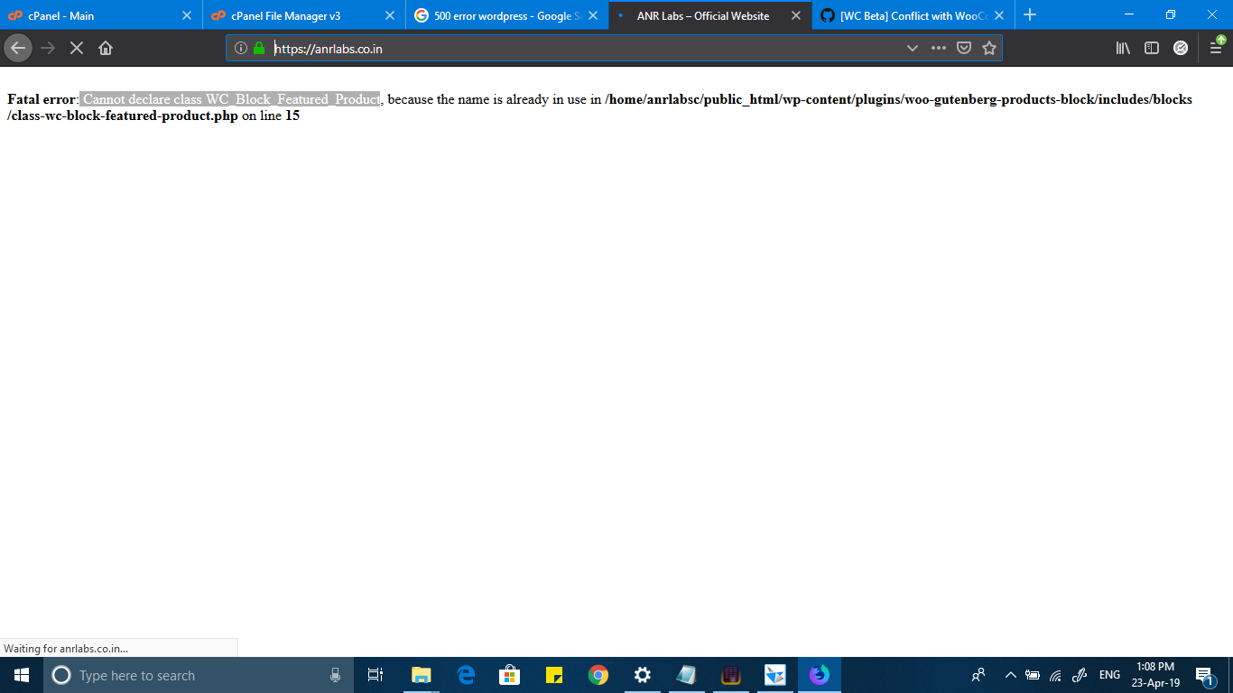Screen dimensions: 1233x693
Task: Stop loading the page with the X
Action: pyautogui.click(x=76, y=48)
